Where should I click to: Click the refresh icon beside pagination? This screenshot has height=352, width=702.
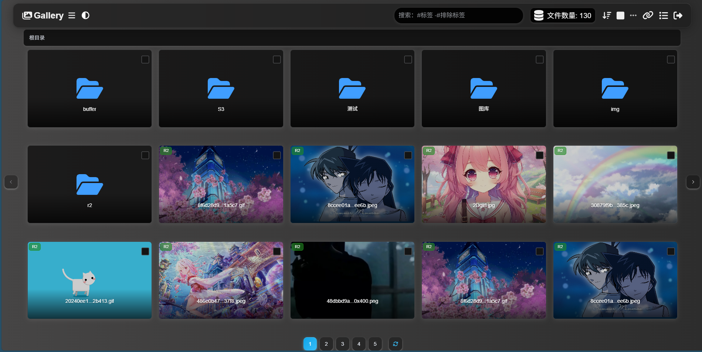(x=395, y=344)
